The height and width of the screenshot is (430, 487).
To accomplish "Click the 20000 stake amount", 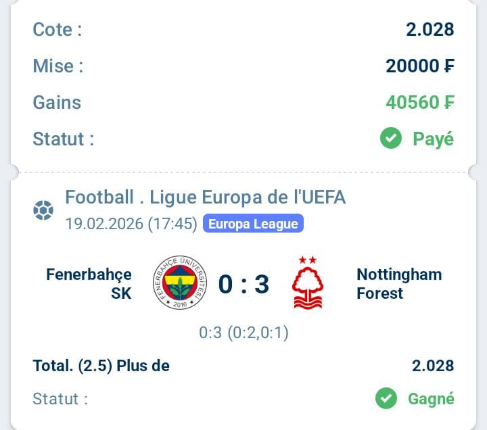I will [419, 66].
